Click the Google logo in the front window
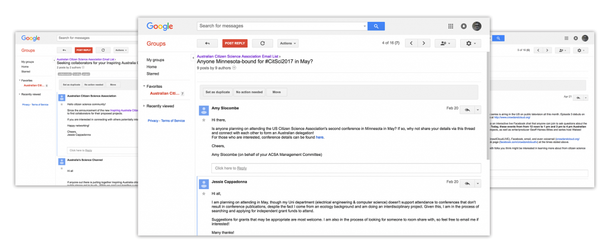 [x=160, y=26]
